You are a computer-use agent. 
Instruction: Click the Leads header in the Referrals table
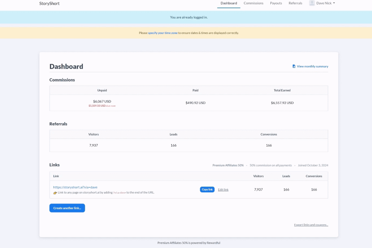173,134
